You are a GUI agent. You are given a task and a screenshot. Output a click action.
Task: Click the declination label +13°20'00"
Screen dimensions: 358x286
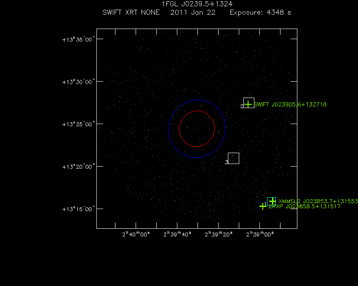[78, 167]
